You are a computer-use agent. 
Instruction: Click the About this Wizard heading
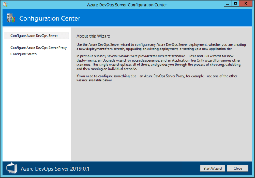tap(94, 36)
